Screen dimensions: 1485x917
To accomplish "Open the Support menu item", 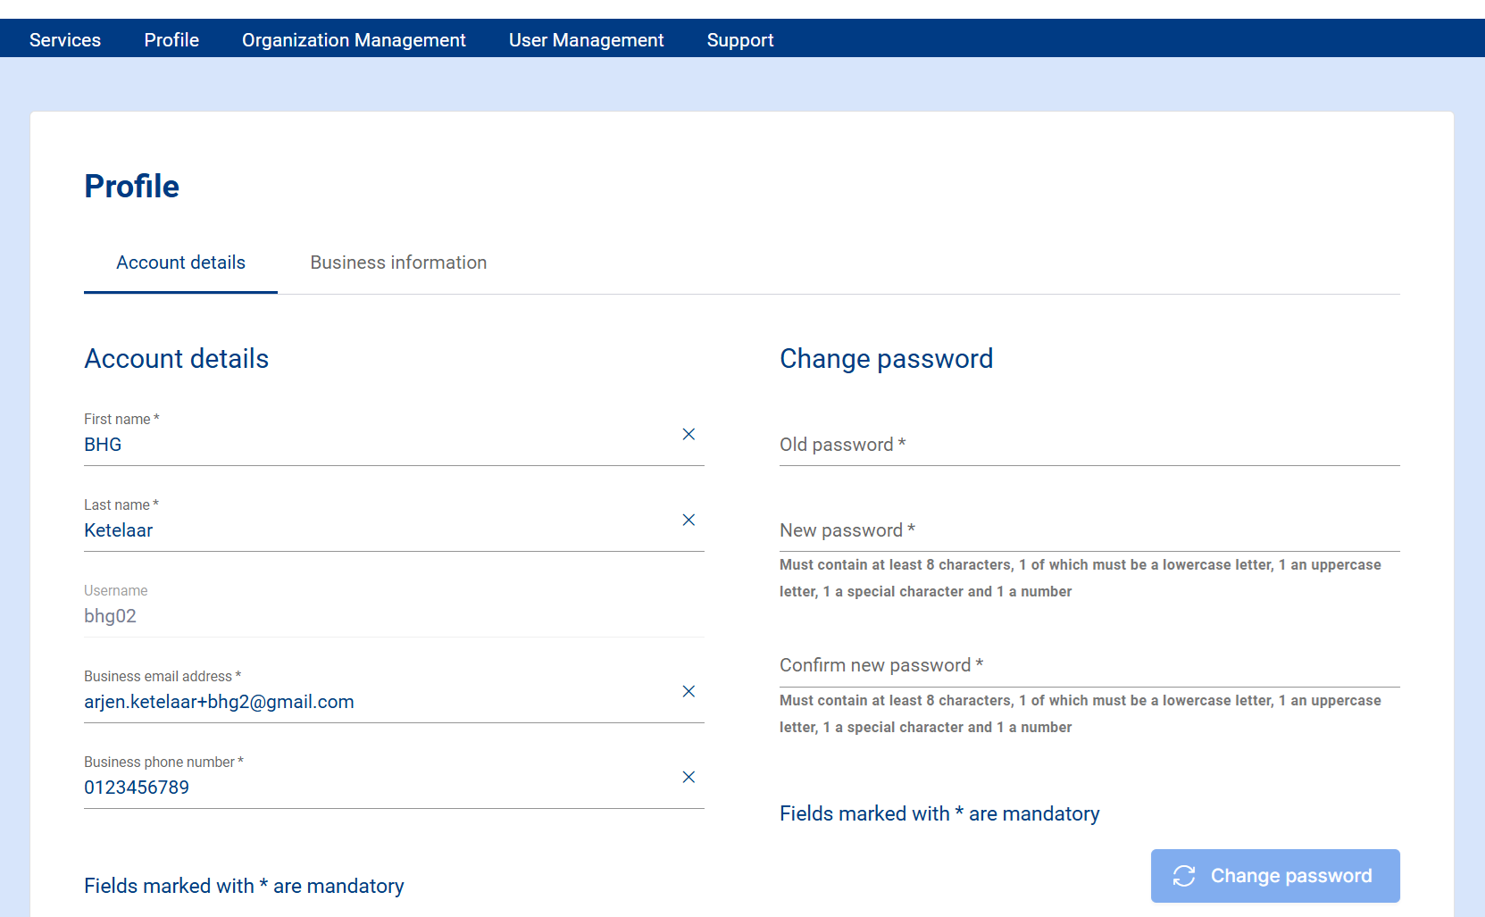I will 740,40.
